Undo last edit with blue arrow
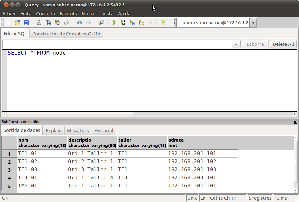299x202 pixels. tap(79, 23)
